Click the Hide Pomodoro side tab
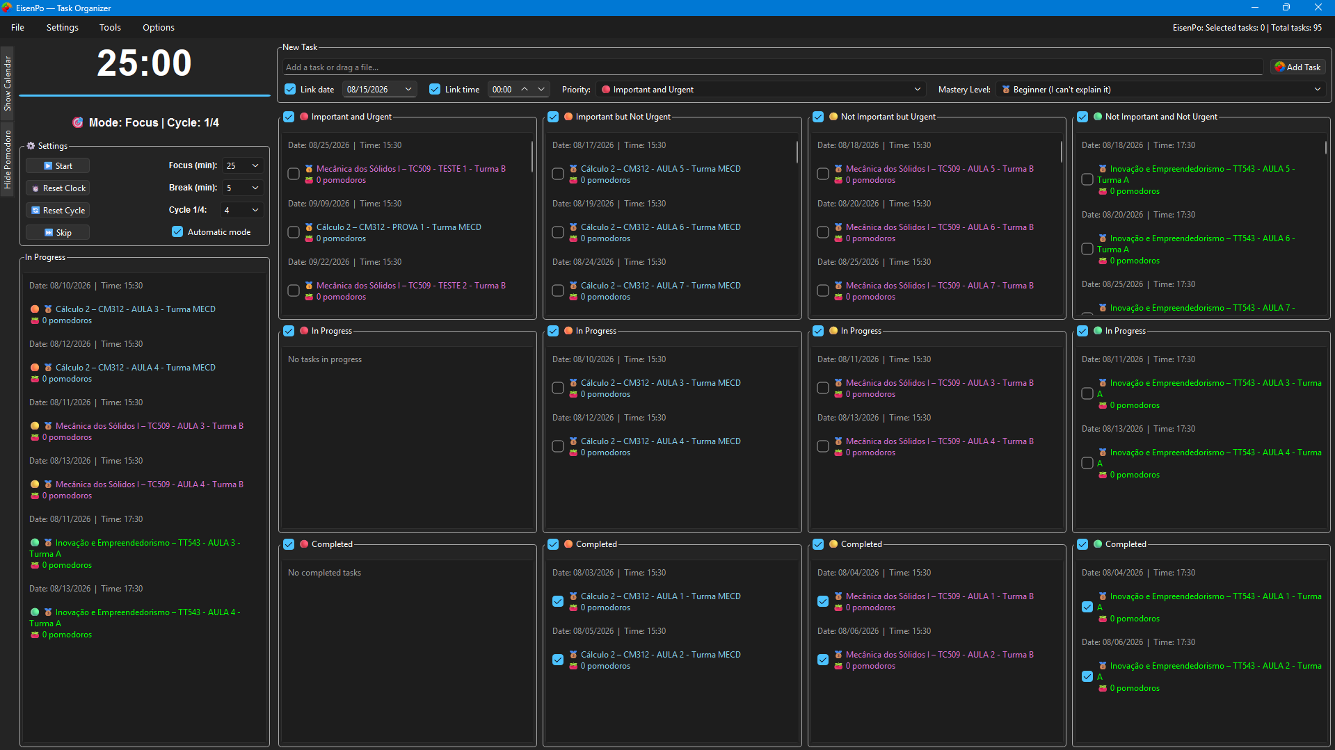The height and width of the screenshot is (750, 1335). (x=7, y=159)
